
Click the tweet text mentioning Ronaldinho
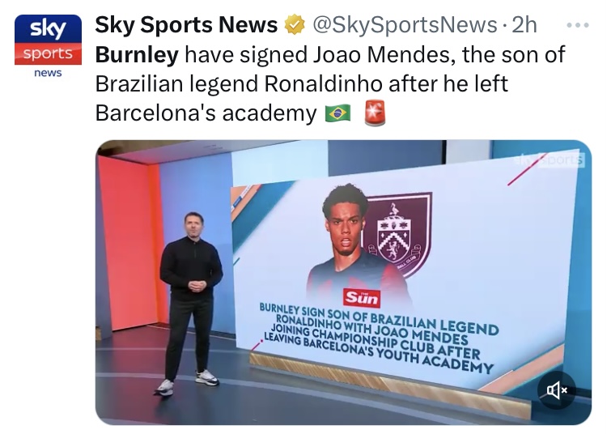[301, 83]
